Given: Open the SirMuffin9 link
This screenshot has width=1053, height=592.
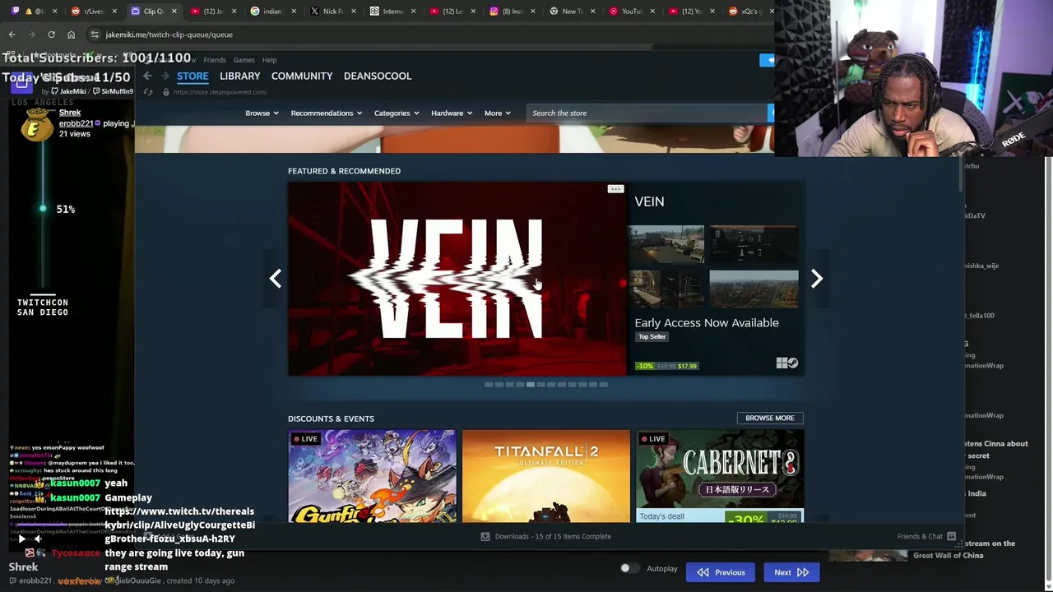Looking at the screenshot, I should point(114,91).
